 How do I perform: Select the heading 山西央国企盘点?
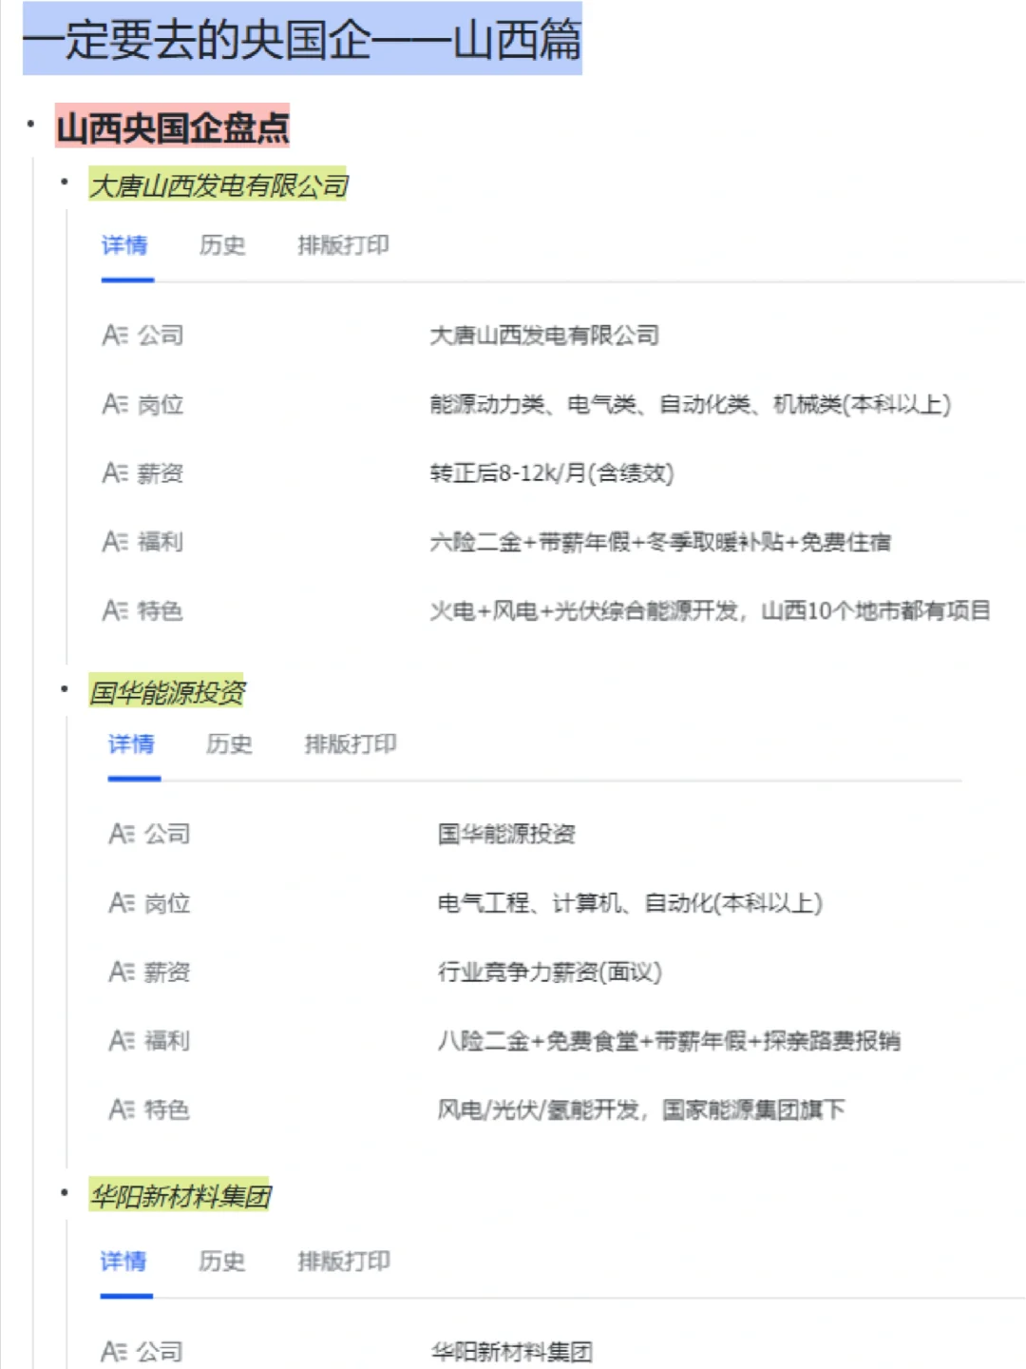(x=173, y=127)
